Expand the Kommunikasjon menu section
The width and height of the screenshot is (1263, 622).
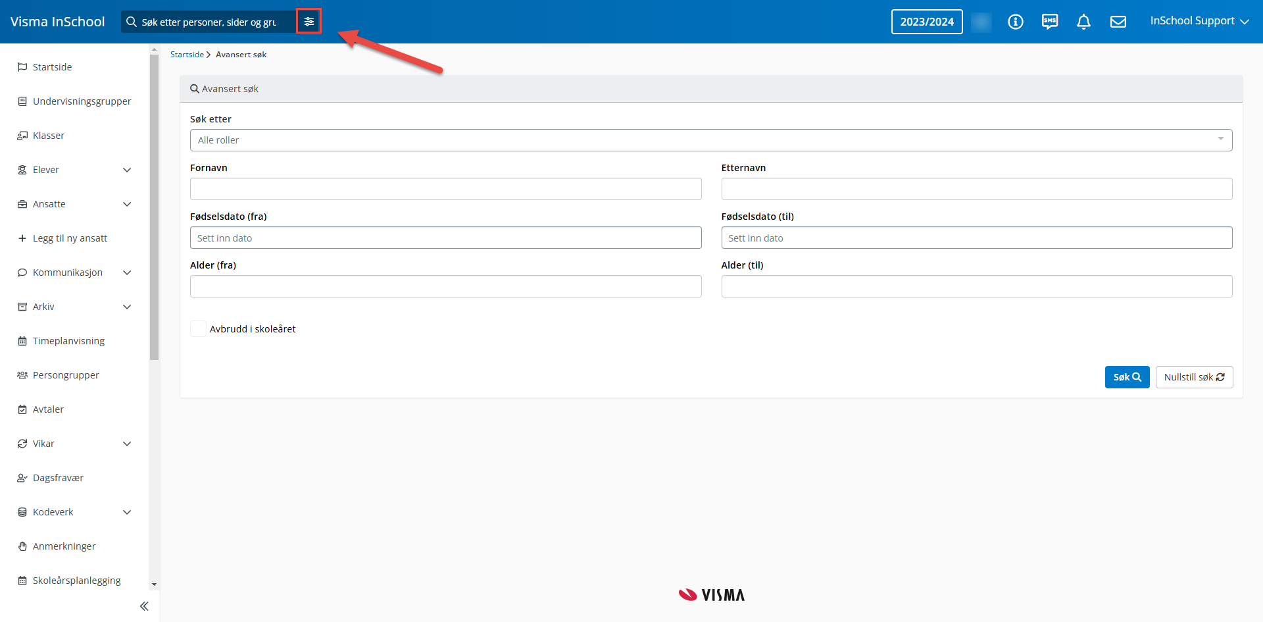(x=127, y=272)
